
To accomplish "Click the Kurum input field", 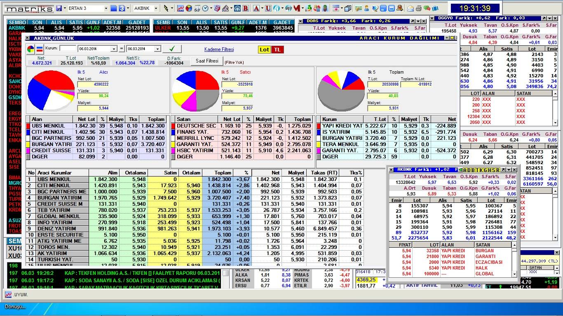I will tap(68, 49).
